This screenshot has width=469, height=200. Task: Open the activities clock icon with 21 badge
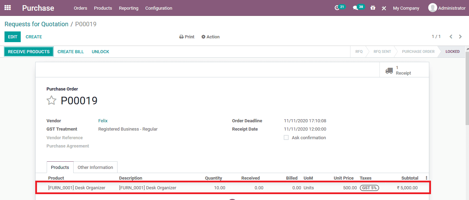(x=340, y=8)
